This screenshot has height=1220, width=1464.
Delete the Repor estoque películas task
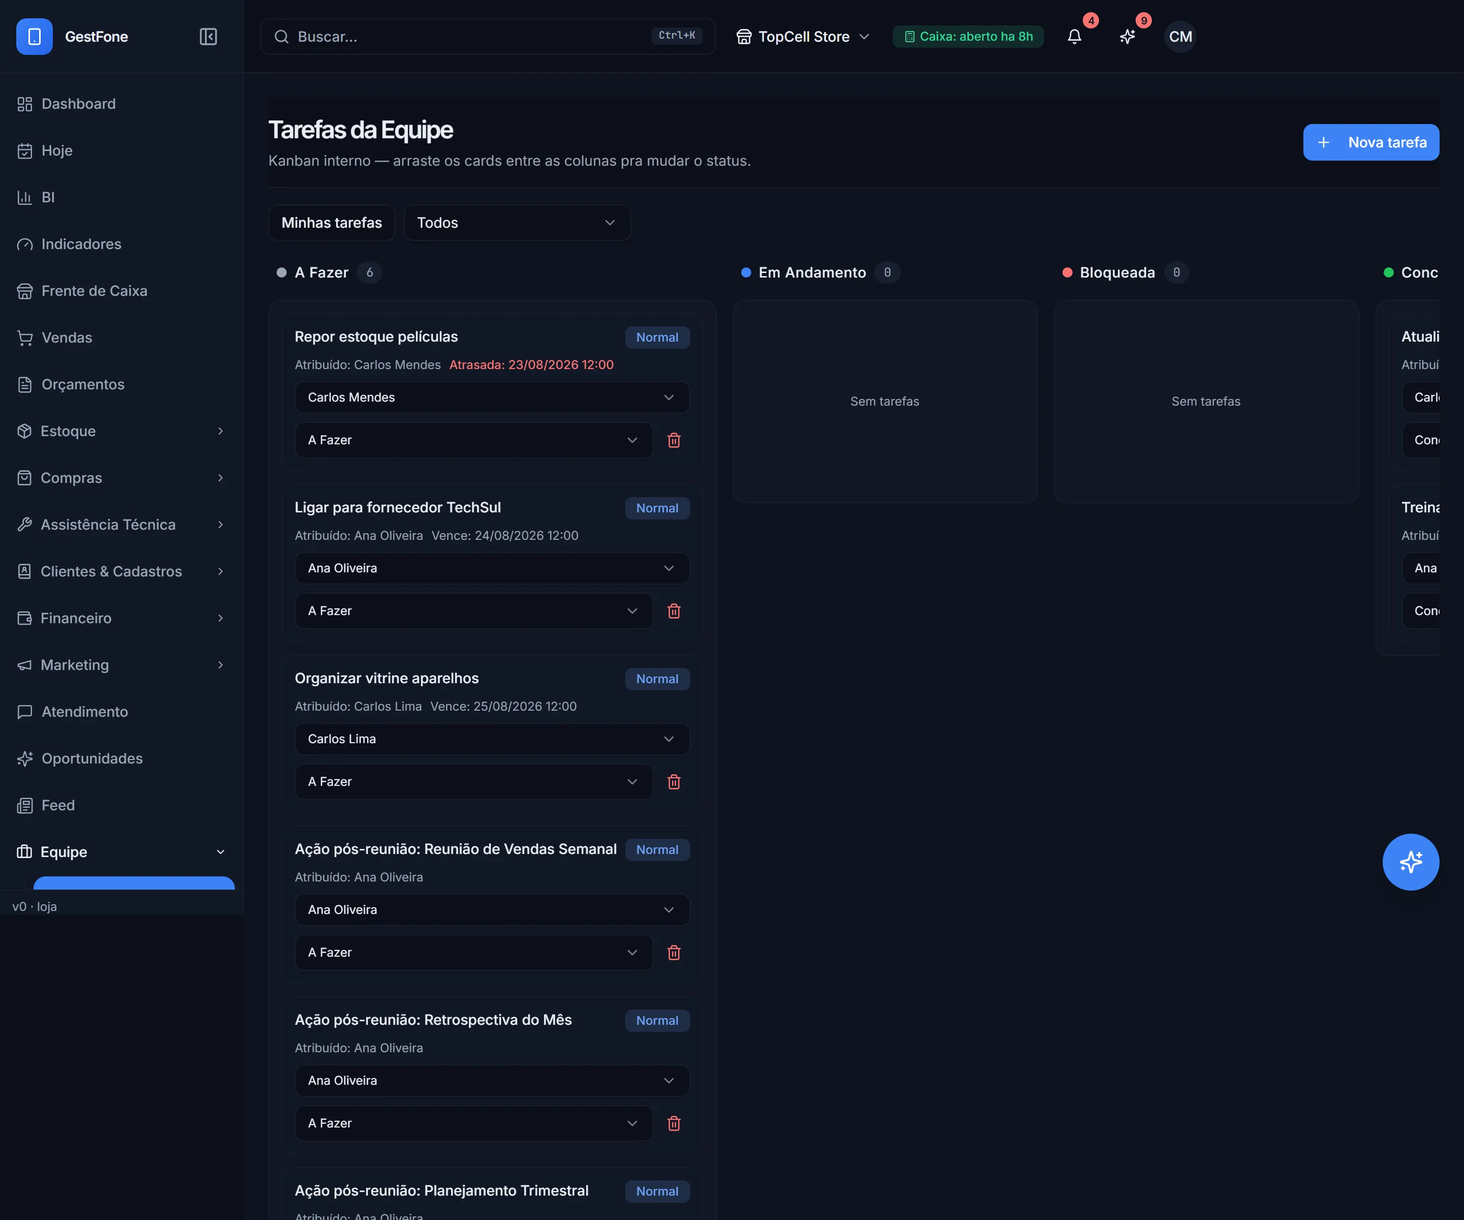click(x=674, y=440)
